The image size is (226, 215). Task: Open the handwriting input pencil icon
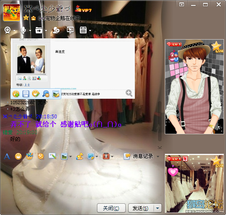[52, 156]
